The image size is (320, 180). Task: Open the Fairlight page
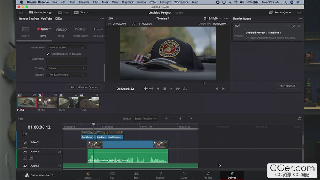tap(208, 175)
